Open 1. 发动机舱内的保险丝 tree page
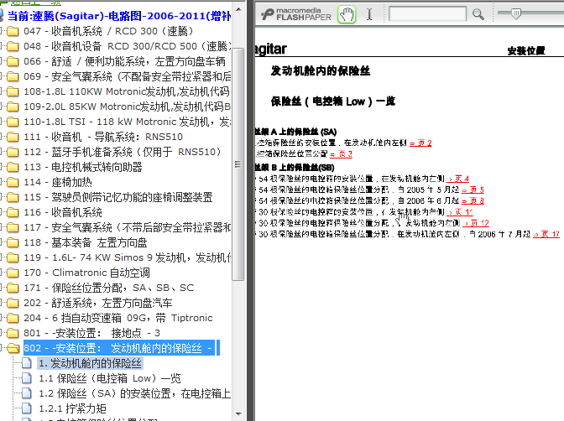The height and width of the screenshot is (421, 564). (x=91, y=363)
